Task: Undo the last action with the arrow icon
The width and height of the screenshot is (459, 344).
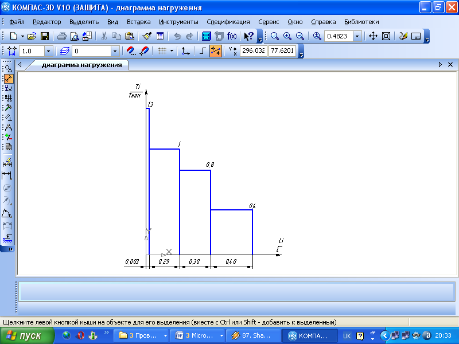Action: pos(177,36)
